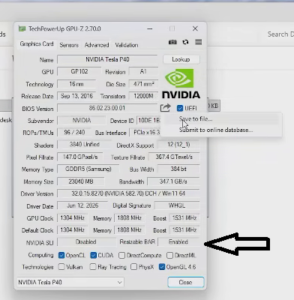Image resolution: width=294 pixels, height=300 pixels.
Task: Click the Lookup button
Action: pos(181,59)
